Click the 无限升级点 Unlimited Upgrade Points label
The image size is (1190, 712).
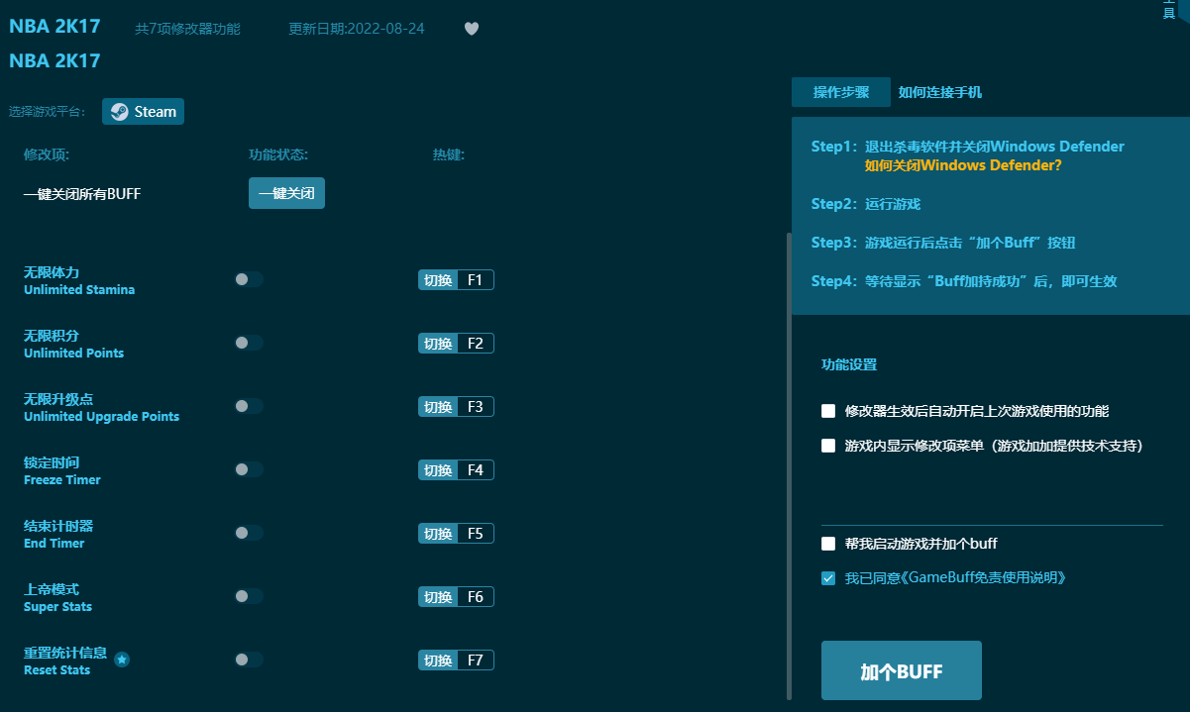[102, 407]
